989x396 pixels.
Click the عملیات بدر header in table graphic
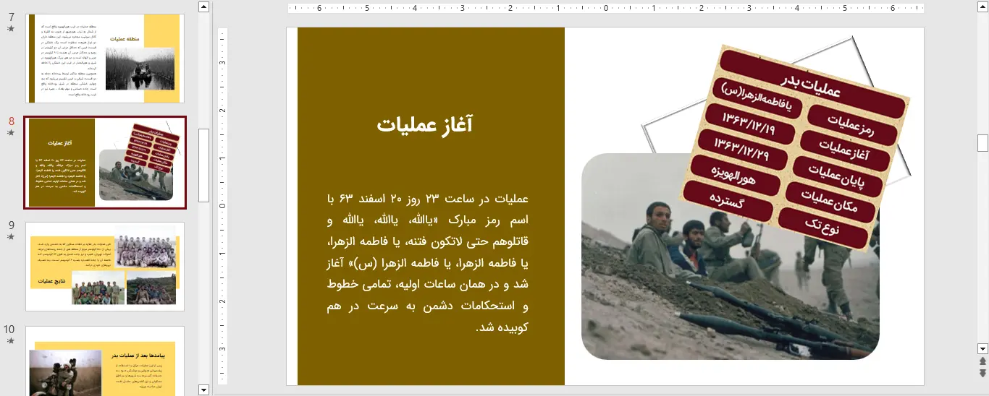coord(813,84)
